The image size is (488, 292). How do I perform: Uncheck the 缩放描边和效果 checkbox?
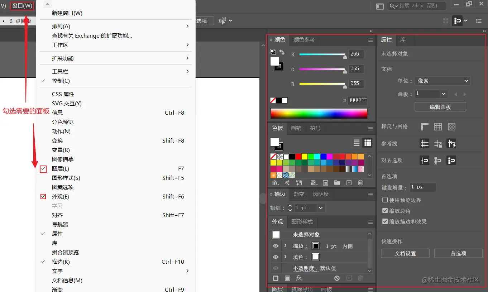[x=385, y=221]
